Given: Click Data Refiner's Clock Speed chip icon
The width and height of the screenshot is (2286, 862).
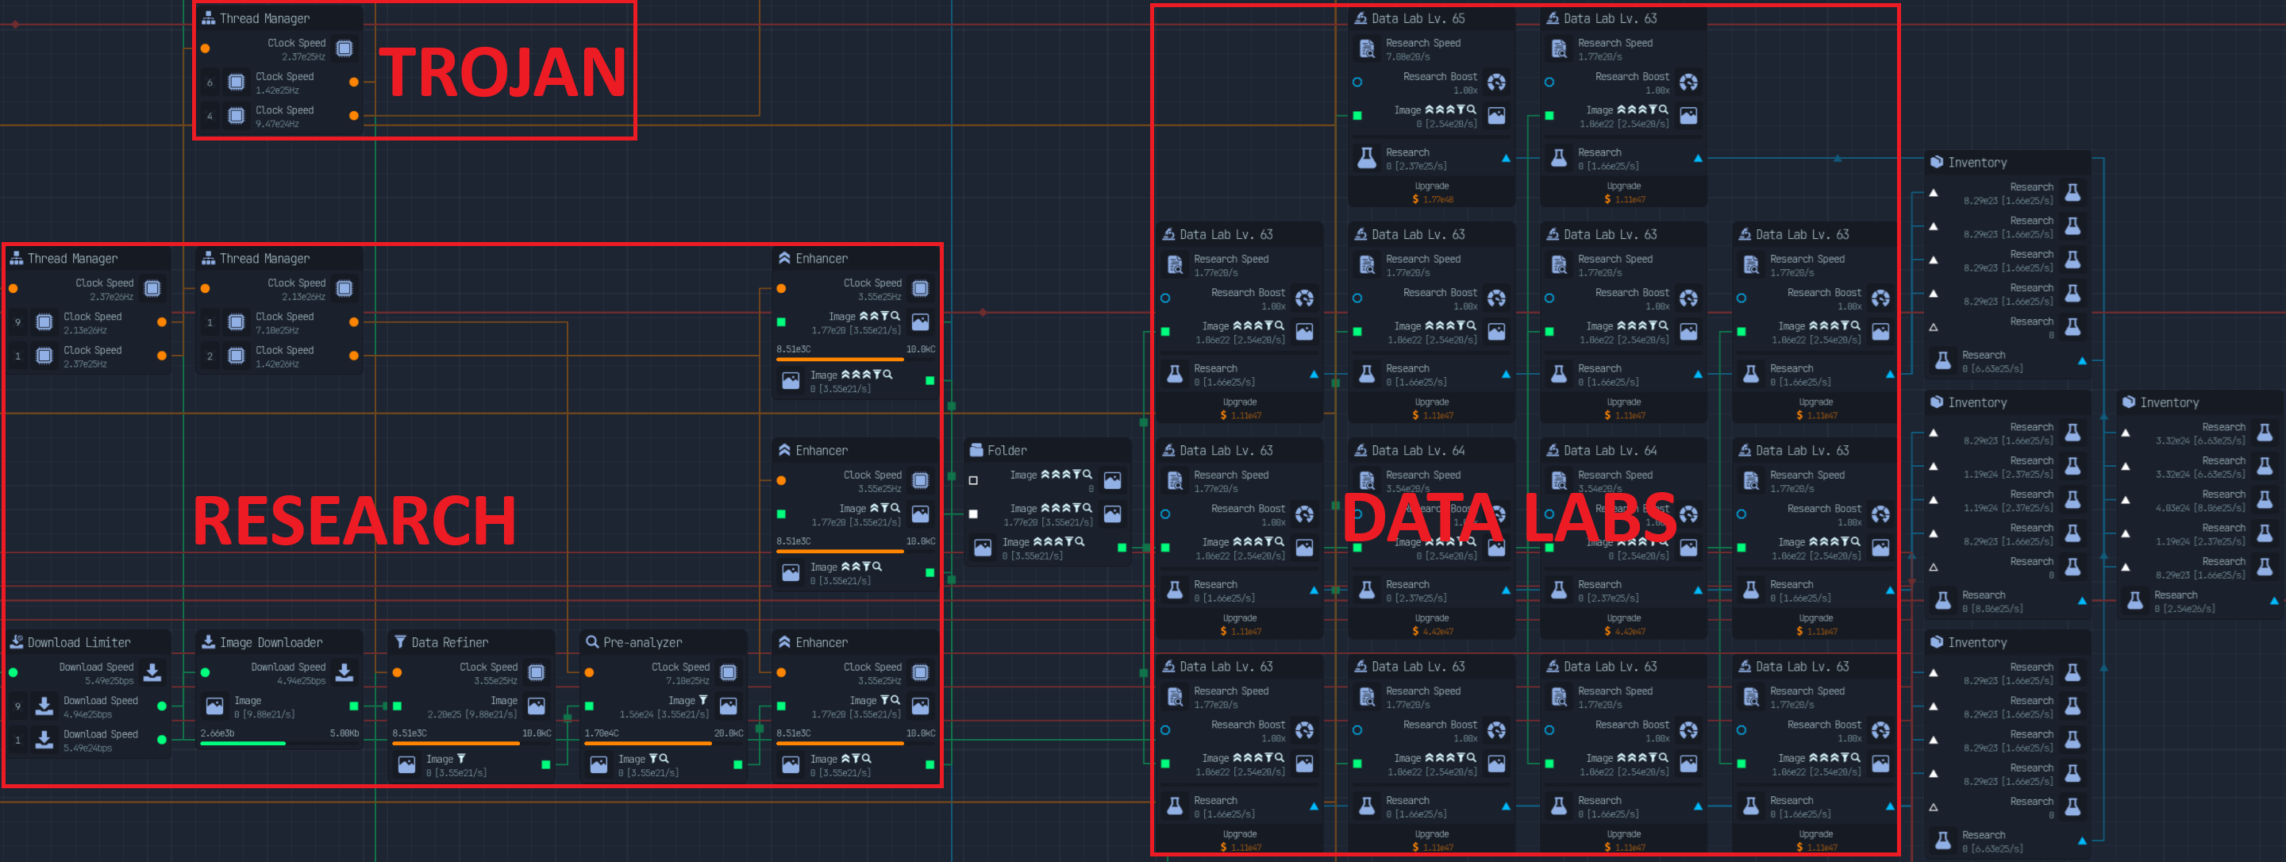Looking at the screenshot, I should click(x=536, y=673).
